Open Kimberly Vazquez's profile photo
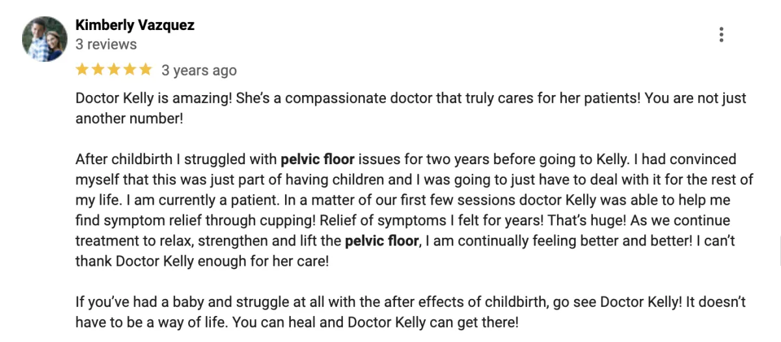781x342 pixels. click(x=44, y=38)
